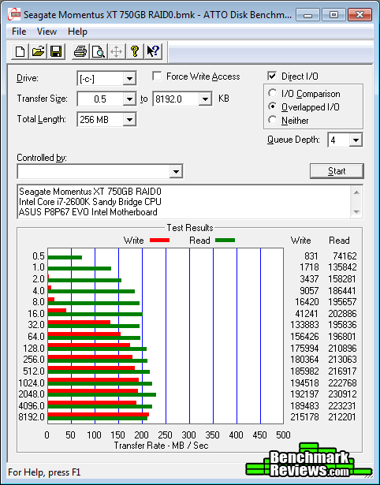Click the 'Transfer Rate - MB / Sec' axis label
Screen dimensions: 380x485
pos(161,446)
